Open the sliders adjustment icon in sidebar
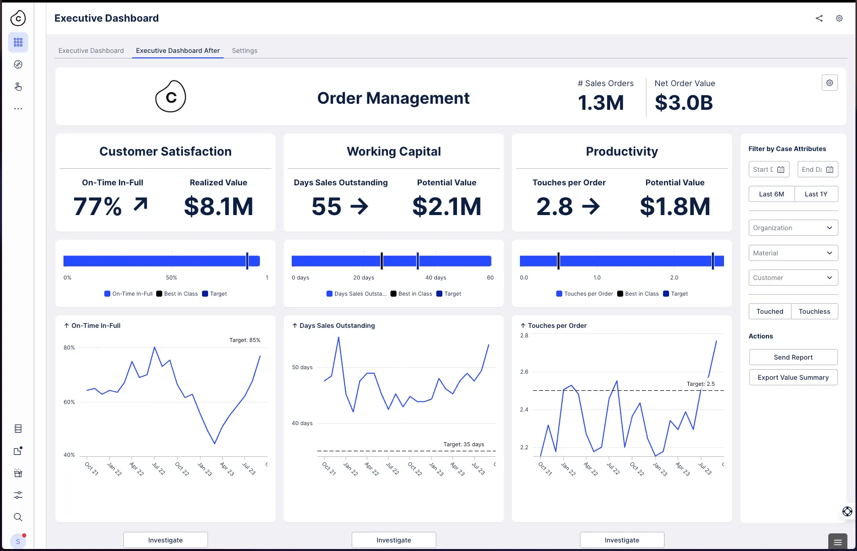The height and width of the screenshot is (551, 857). pyautogui.click(x=18, y=495)
